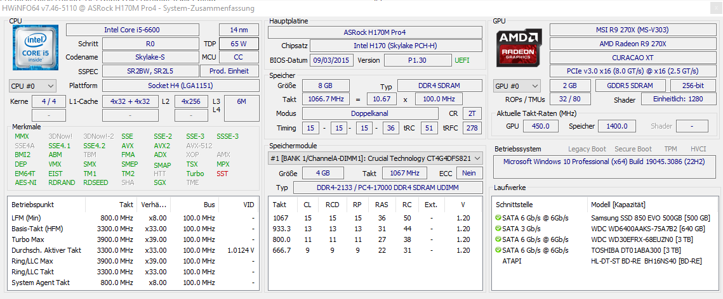Viewport: 723px width, 299px height.
Task: Click the PCIe v3.0 x16 bus field
Action: pos(632,72)
